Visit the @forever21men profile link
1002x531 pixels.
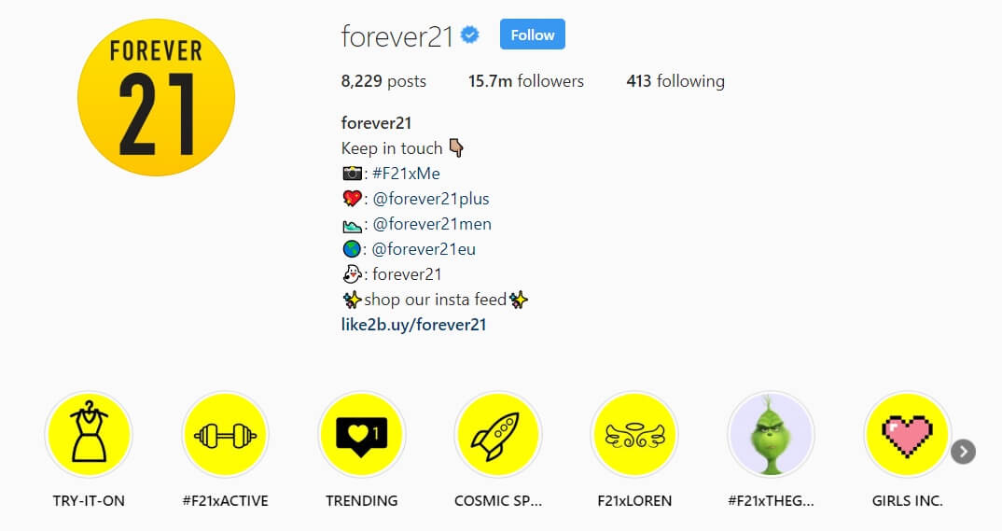click(432, 224)
